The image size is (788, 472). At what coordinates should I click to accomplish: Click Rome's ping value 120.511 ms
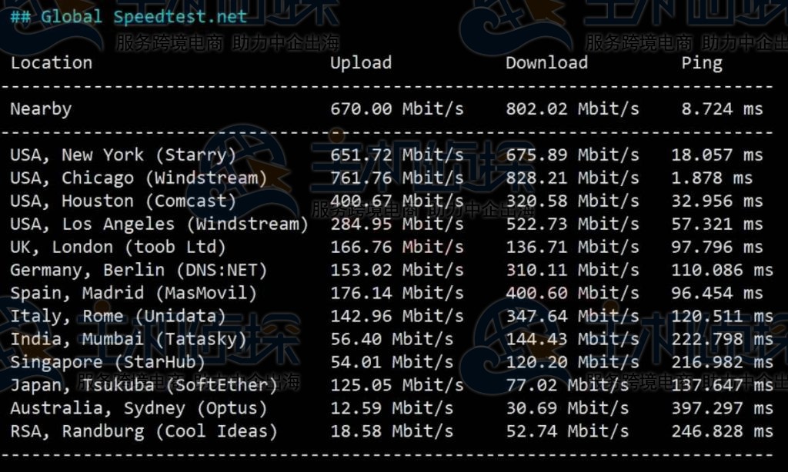point(722,317)
